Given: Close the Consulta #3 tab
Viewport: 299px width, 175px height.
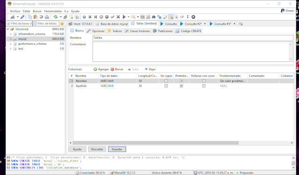Looking at the screenshot, I should tap(235, 24).
